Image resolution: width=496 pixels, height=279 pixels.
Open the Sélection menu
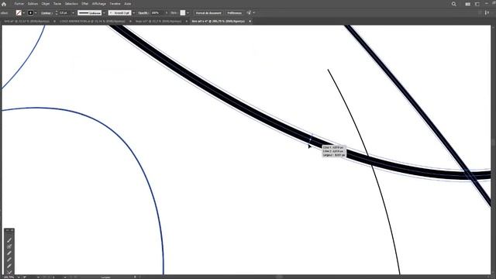(71, 4)
